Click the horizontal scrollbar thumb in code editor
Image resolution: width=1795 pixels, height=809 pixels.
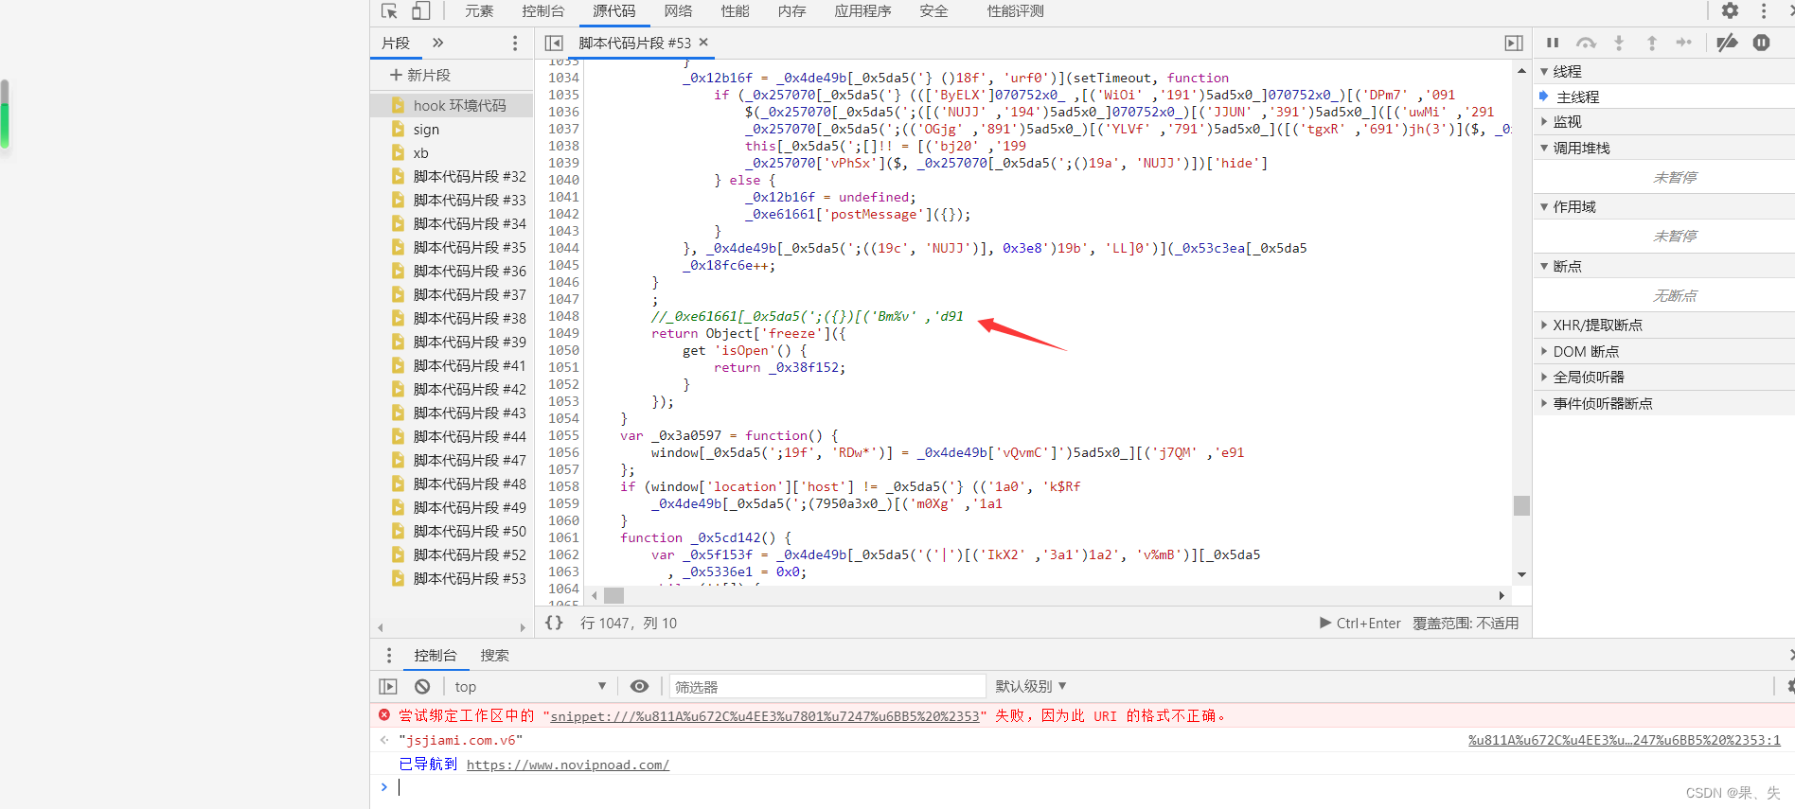point(614,595)
